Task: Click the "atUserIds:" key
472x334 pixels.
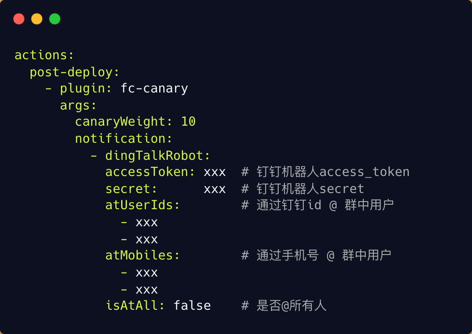Action: click(x=142, y=205)
